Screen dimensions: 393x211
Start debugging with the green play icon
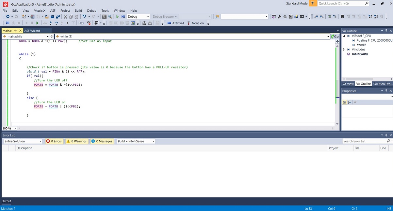pos(117,16)
